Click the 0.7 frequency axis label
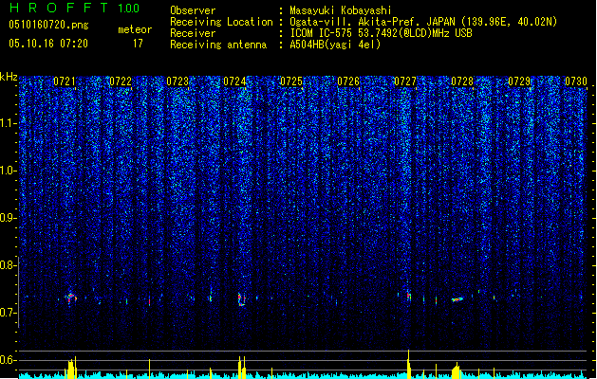Screen dimensions: 597x379 9,313
